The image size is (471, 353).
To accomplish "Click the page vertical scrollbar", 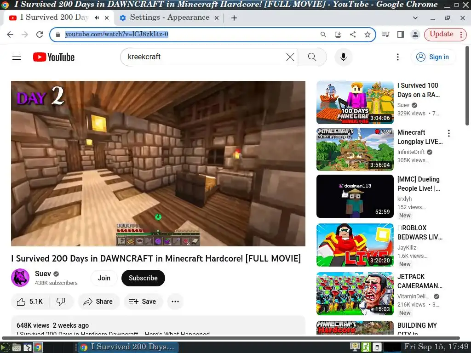I will 467,86.
